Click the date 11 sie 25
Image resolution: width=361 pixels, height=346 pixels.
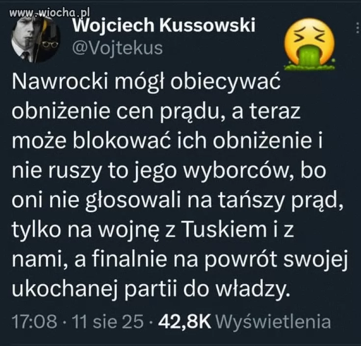108,321
